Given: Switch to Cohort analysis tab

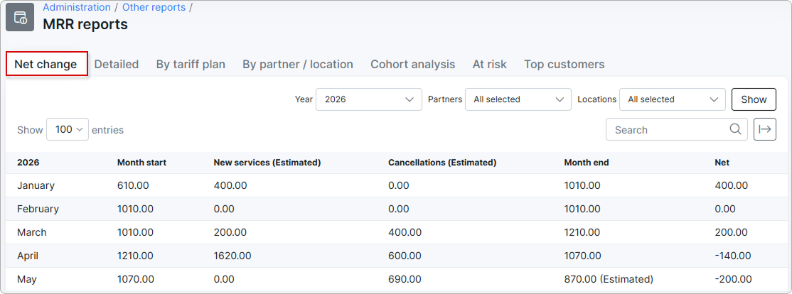Looking at the screenshot, I should point(412,64).
